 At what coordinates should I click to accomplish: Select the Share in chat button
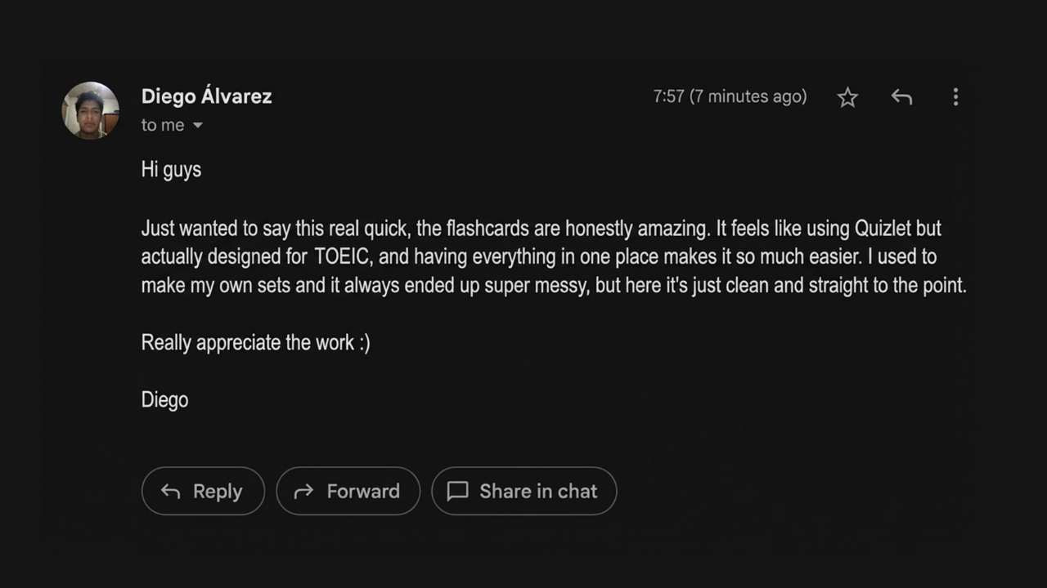(x=523, y=491)
